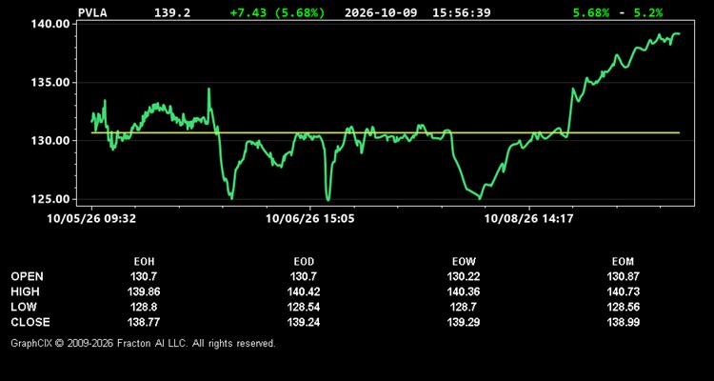
Task: Click the 10/06/26 15:05 x-axis label
Action: pos(310,218)
